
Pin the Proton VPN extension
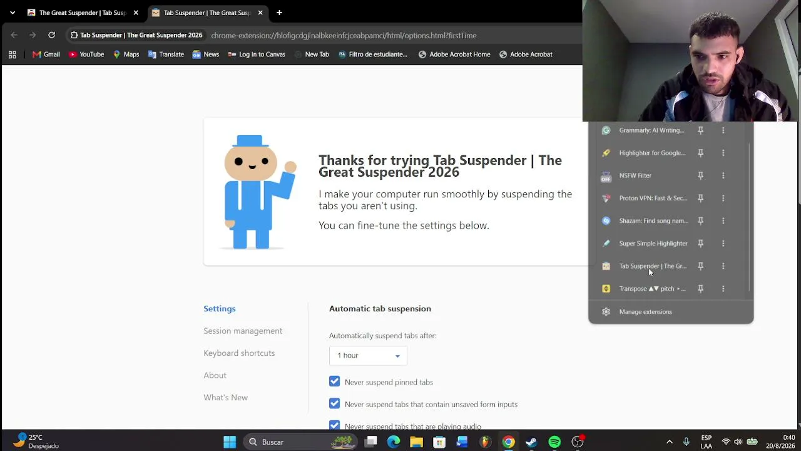coord(700,198)
